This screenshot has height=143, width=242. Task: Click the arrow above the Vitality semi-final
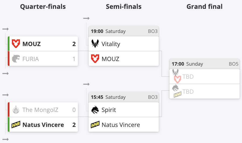point(86,18)
